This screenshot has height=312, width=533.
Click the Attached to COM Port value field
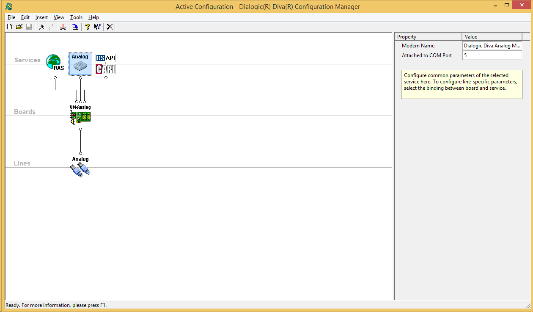[492, 55]
